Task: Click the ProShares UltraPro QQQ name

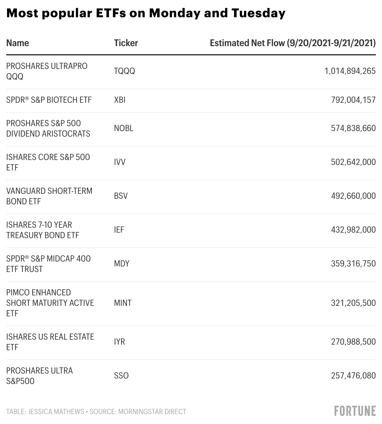Action: pyautogui.click(x=47, y=71)
